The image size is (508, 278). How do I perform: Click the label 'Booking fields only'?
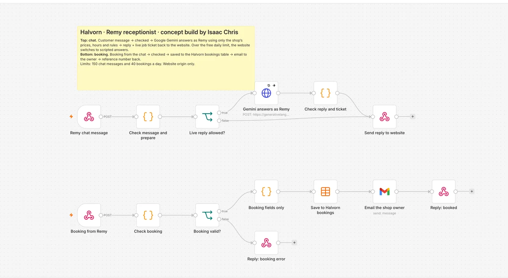click(266, 208)
